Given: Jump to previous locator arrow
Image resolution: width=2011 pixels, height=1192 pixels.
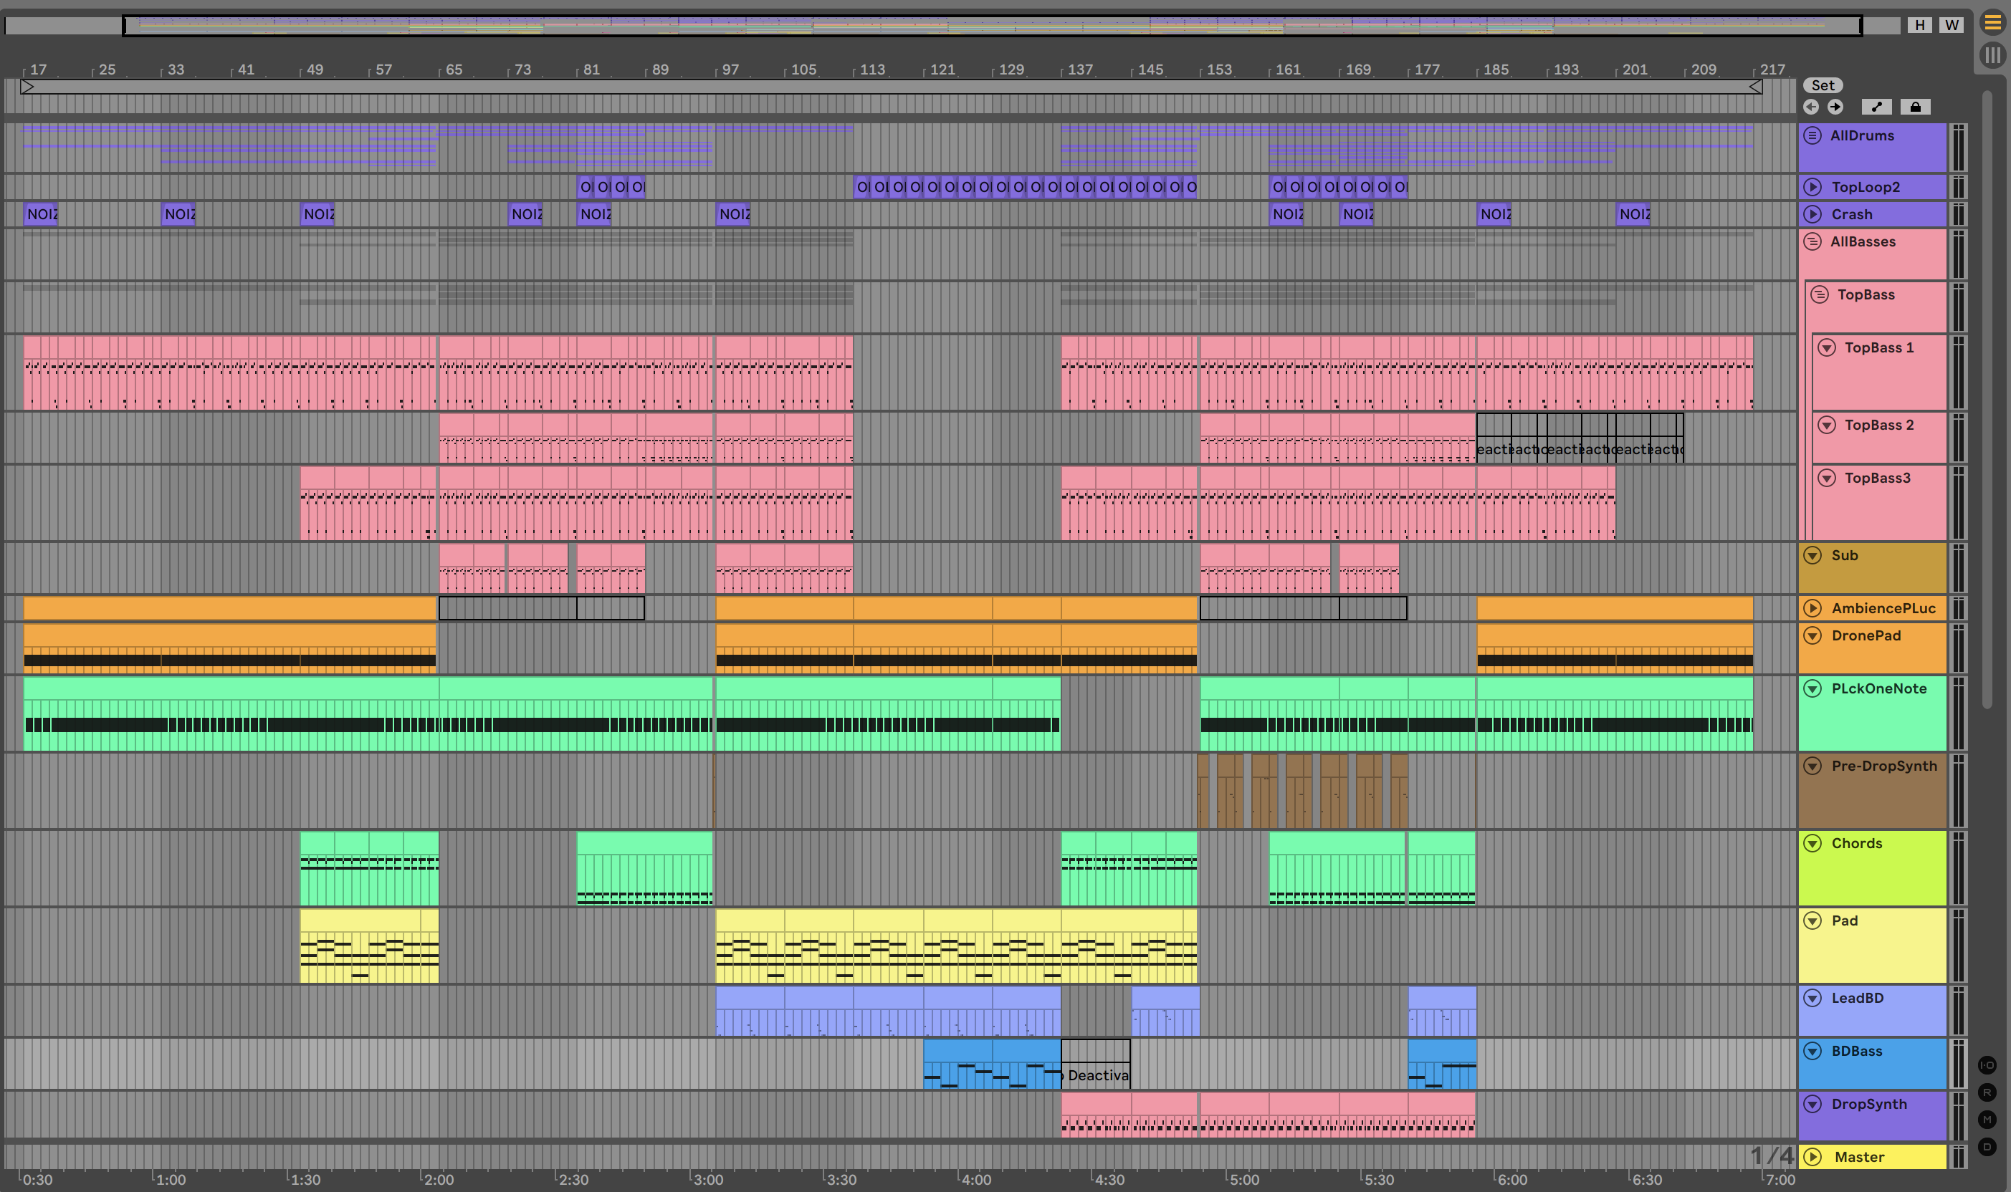Looking at the screenshot, I should pos(1811,107).
